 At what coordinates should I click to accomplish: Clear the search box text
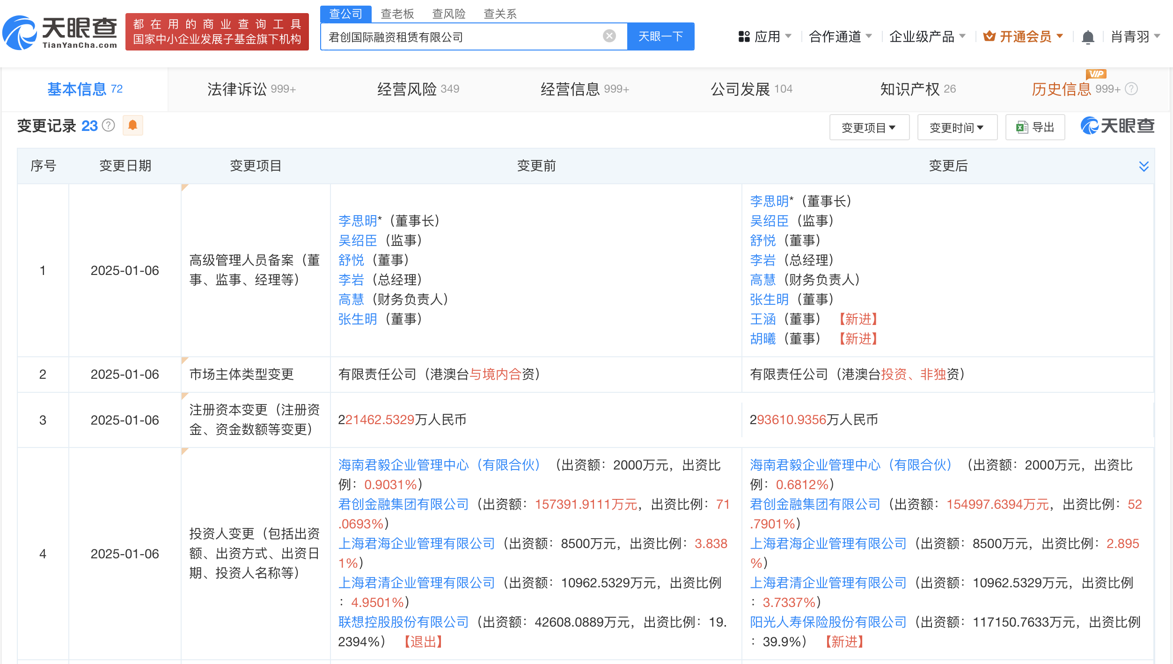[609, 36]
